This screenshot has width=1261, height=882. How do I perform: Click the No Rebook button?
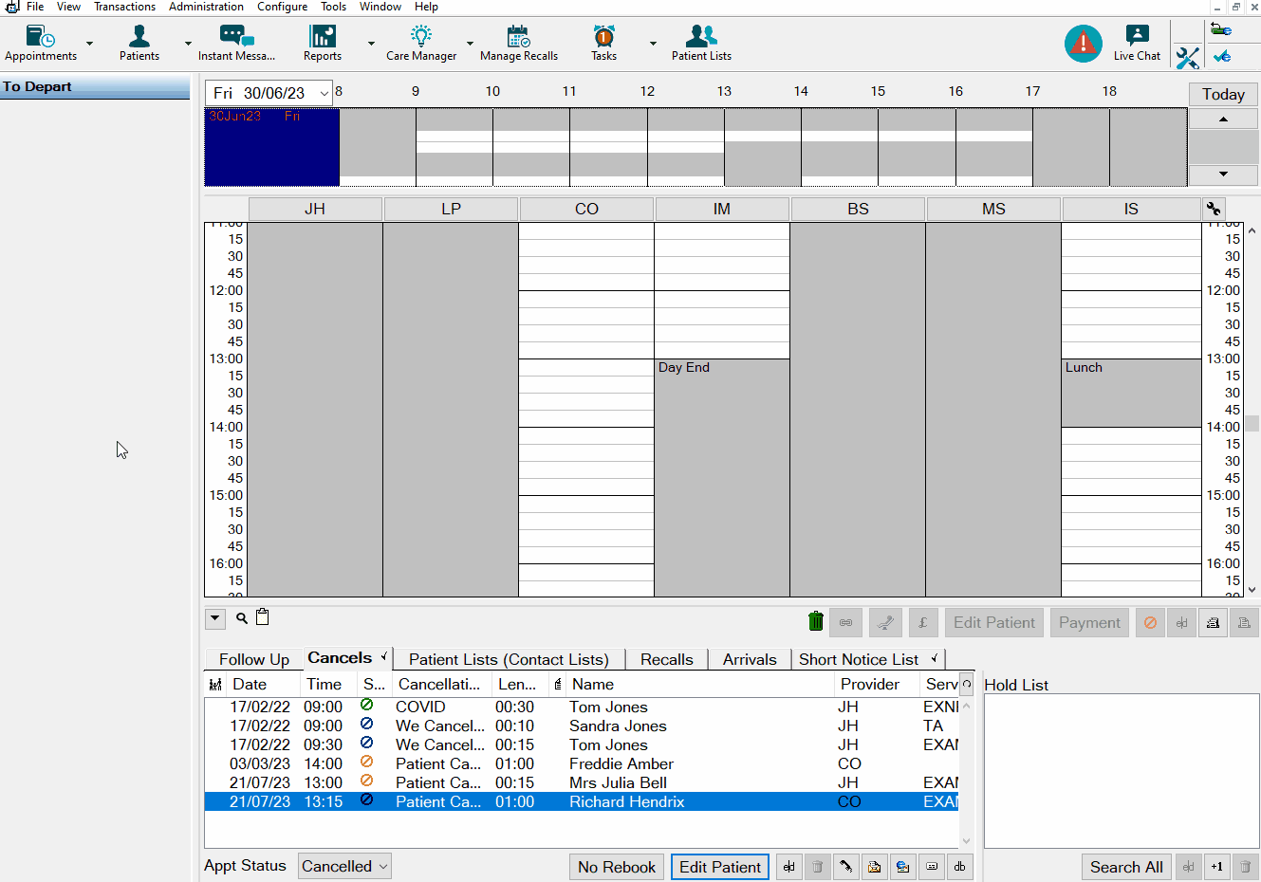pyautogui.click(x=617, y=867)
